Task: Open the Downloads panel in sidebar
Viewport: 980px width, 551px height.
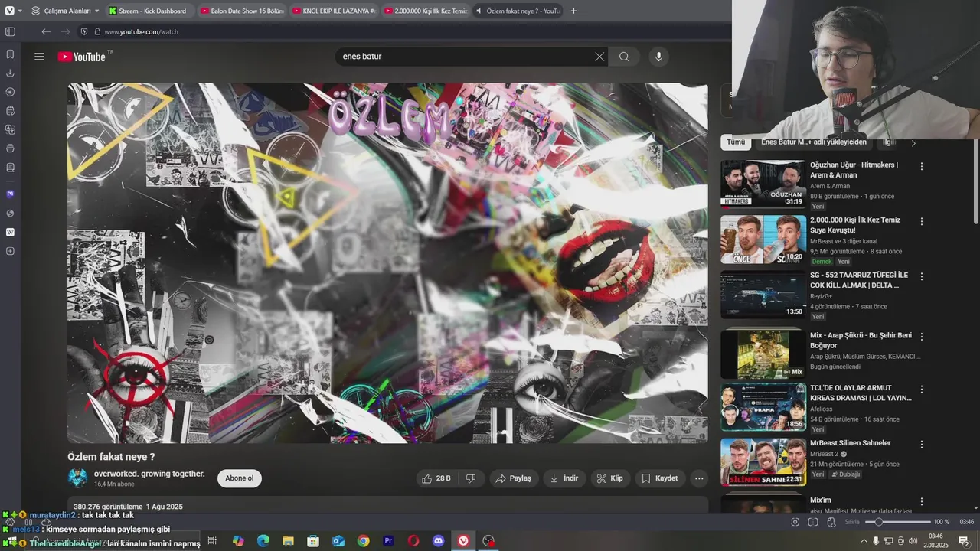Action: pos(10,73)
